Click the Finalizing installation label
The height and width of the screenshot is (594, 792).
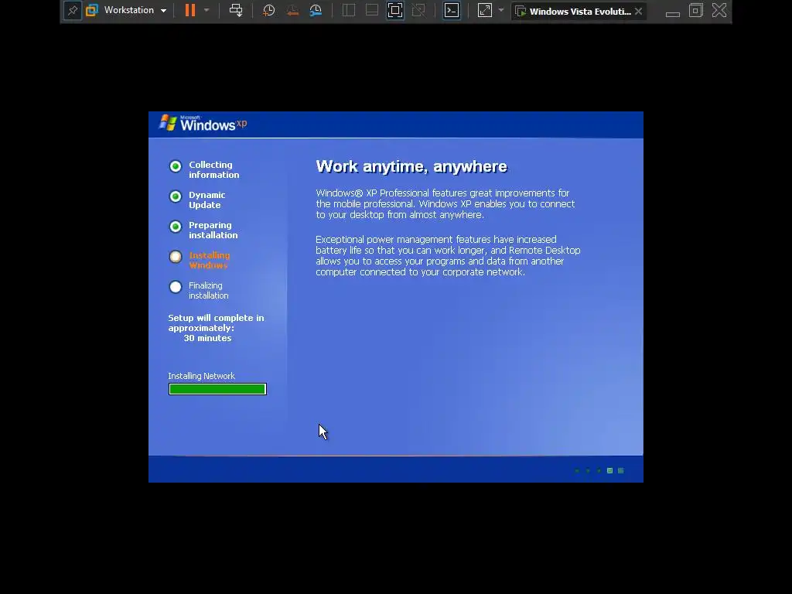[x=209, y=291]
